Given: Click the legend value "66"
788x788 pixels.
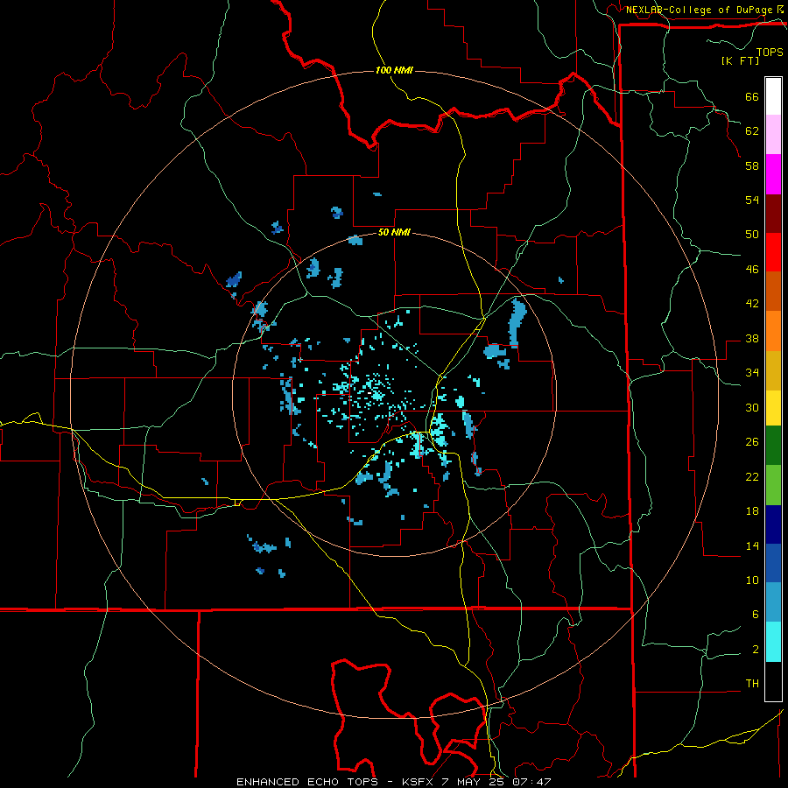Looking at the screenshot, I should point(752,97).
